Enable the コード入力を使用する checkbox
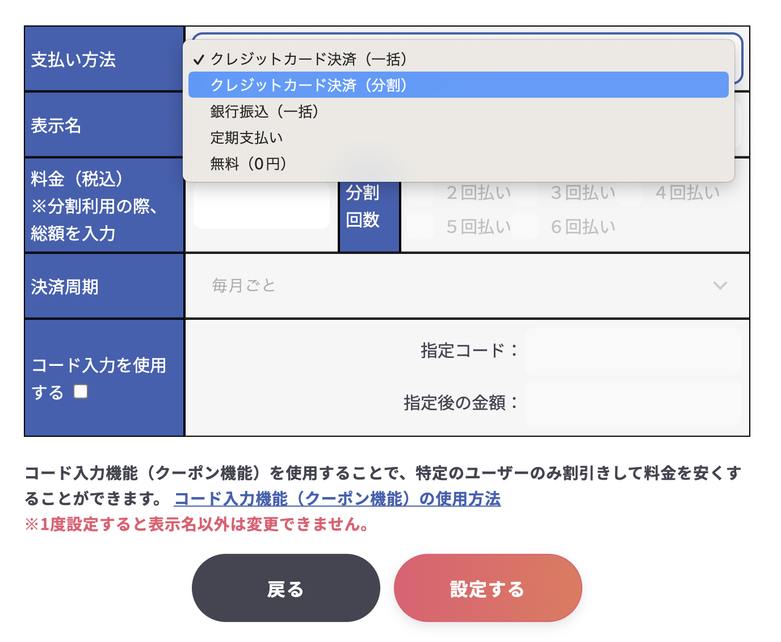The image size is (781, 642). click(x=81, y=391)
